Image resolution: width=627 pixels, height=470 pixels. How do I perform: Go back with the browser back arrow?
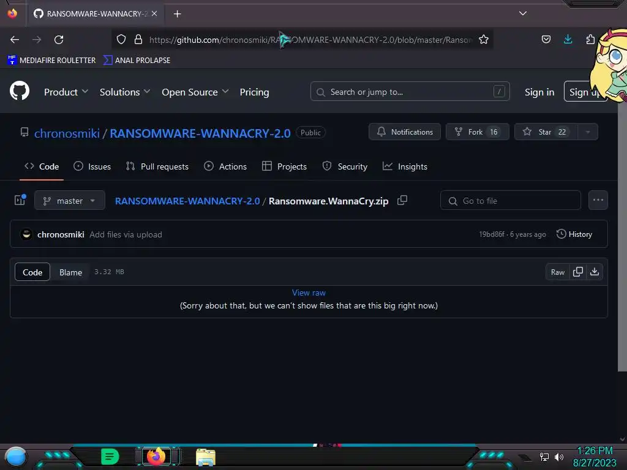(15, 40)
